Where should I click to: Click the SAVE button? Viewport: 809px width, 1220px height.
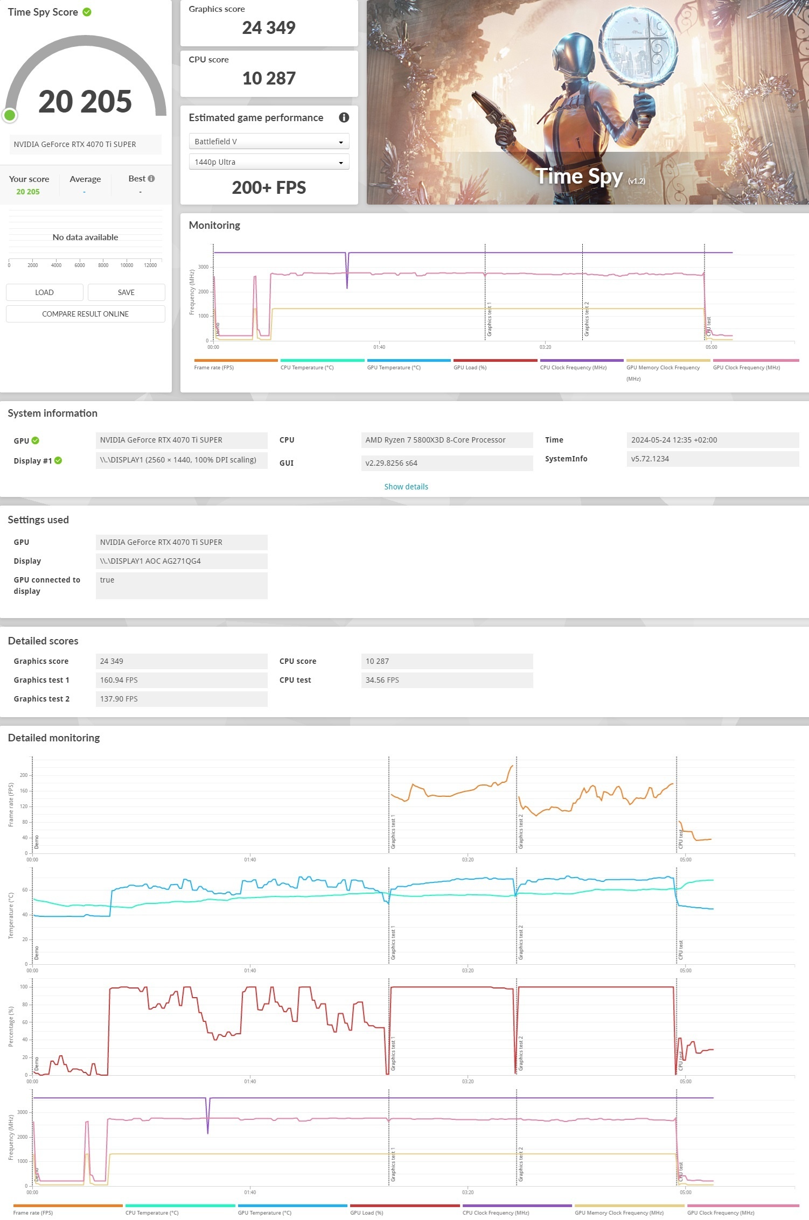[127, 292]
